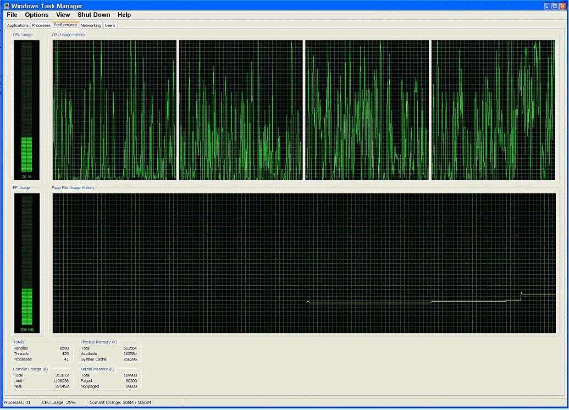The height and width of the screenshot is (410, 569).
Task: Minimize the Windows Task Manager window
Action: tap(547, 6)
